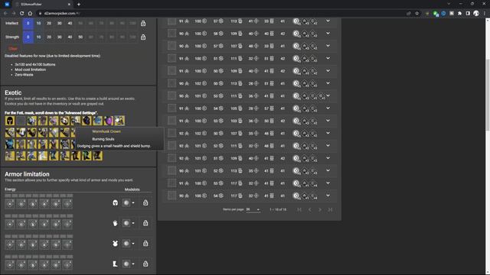Open the gauntlets modslot dropdown
This screenshot has height=275, width=490.
click(x=129, y=223)
